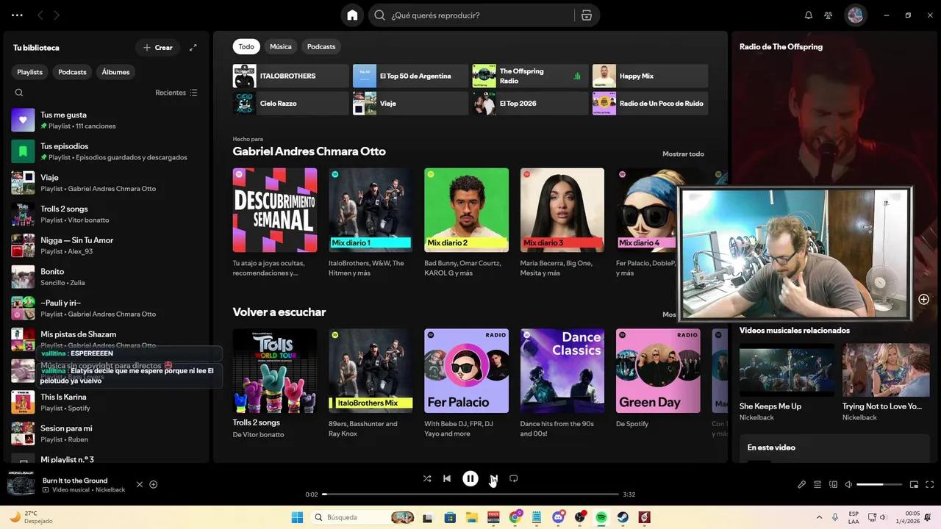The image size is (941, 529).
Task: Select the Podcasts chip in the main feed
Action: coord(321,46)
